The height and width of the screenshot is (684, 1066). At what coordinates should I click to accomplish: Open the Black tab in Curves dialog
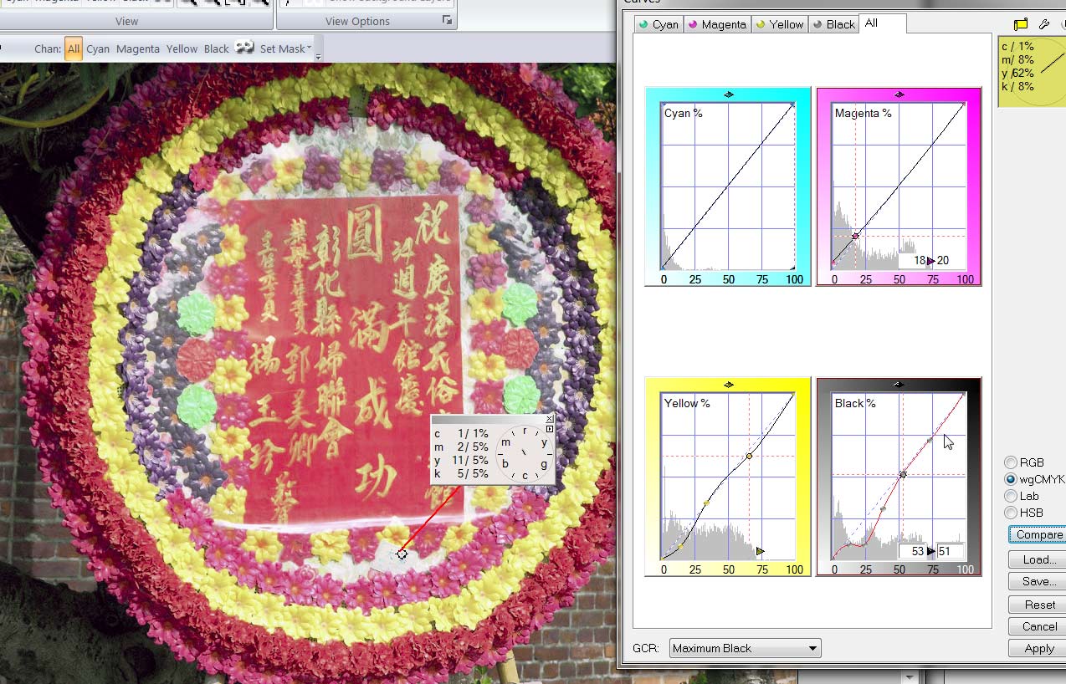coord(833,24)
